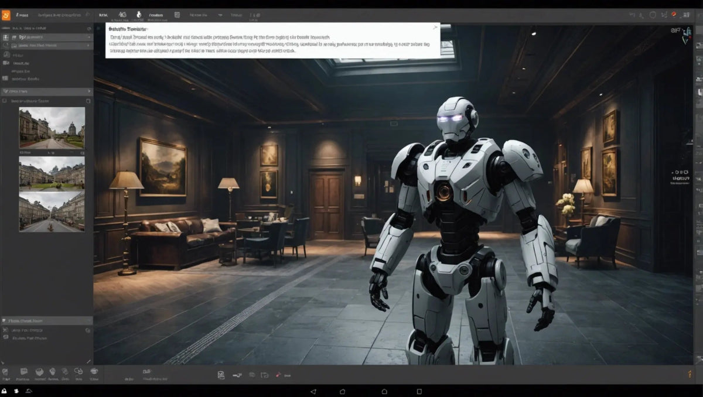703x397 pixels.
Task: Open the dropdown arrow in the top toolbar
Action: pos(220,15)
